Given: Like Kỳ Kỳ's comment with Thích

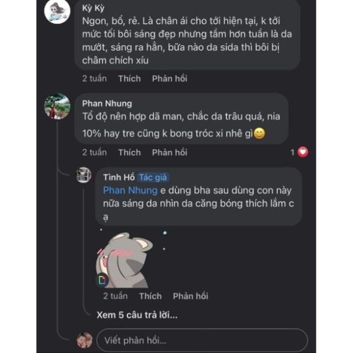Looking at the screenshot, I should 129,78.
